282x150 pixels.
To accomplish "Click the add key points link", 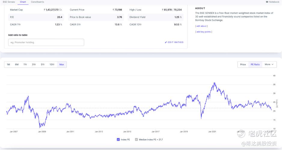I will click(204, 32).
